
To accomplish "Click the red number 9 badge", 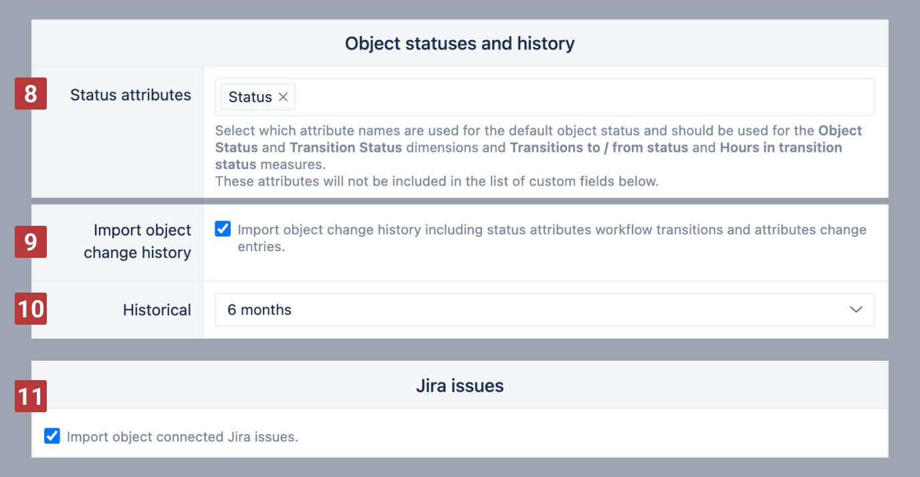I will pos(31,242).
